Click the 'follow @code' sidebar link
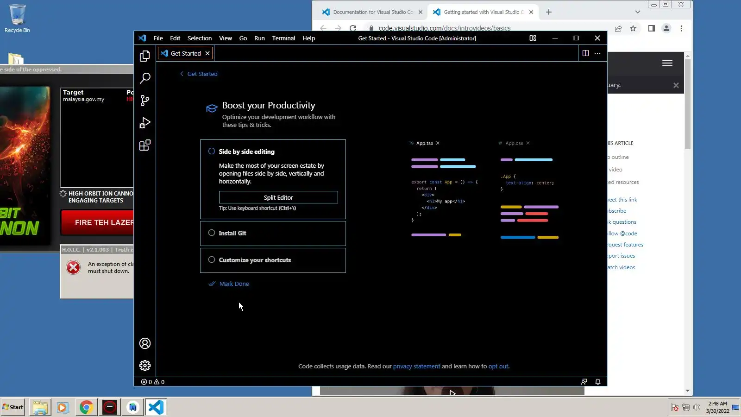The image size is (741, 417). (622, 234)
